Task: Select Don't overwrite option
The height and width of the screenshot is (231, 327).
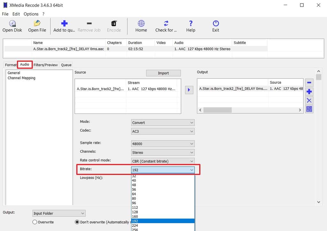Action: (x=77, y=222)
